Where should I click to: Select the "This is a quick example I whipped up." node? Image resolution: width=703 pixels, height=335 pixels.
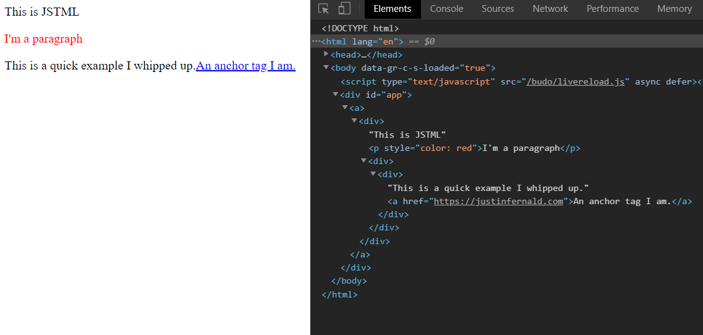coord(488,188)
